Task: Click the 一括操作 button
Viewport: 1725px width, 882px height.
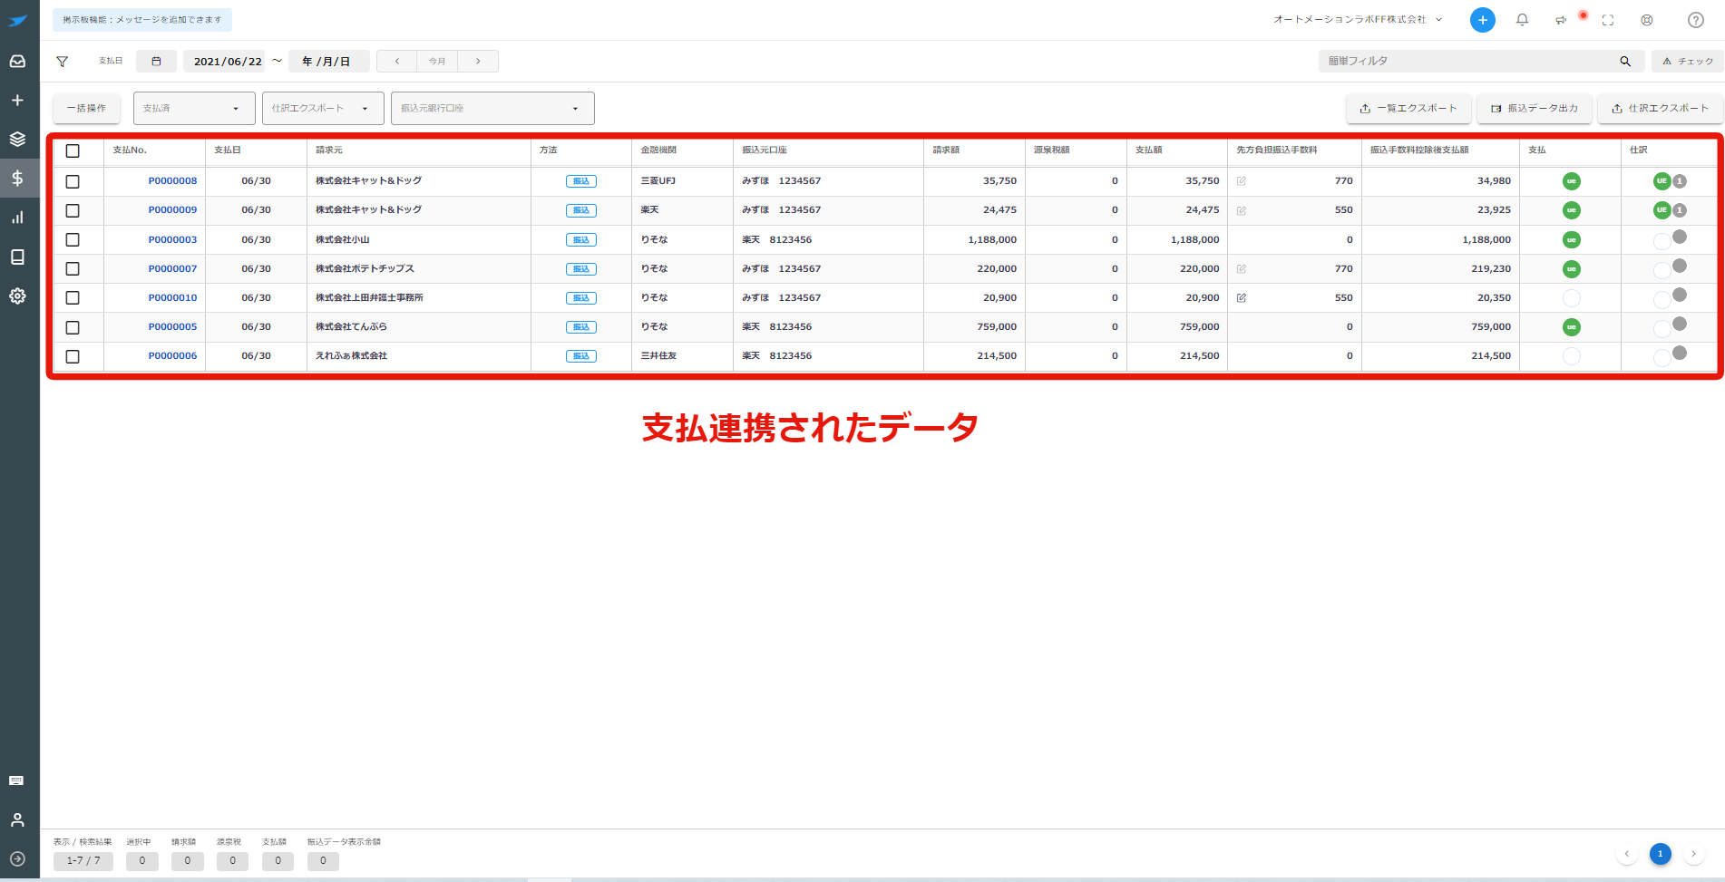Action: pyautogui.click(x=86, y=108)
